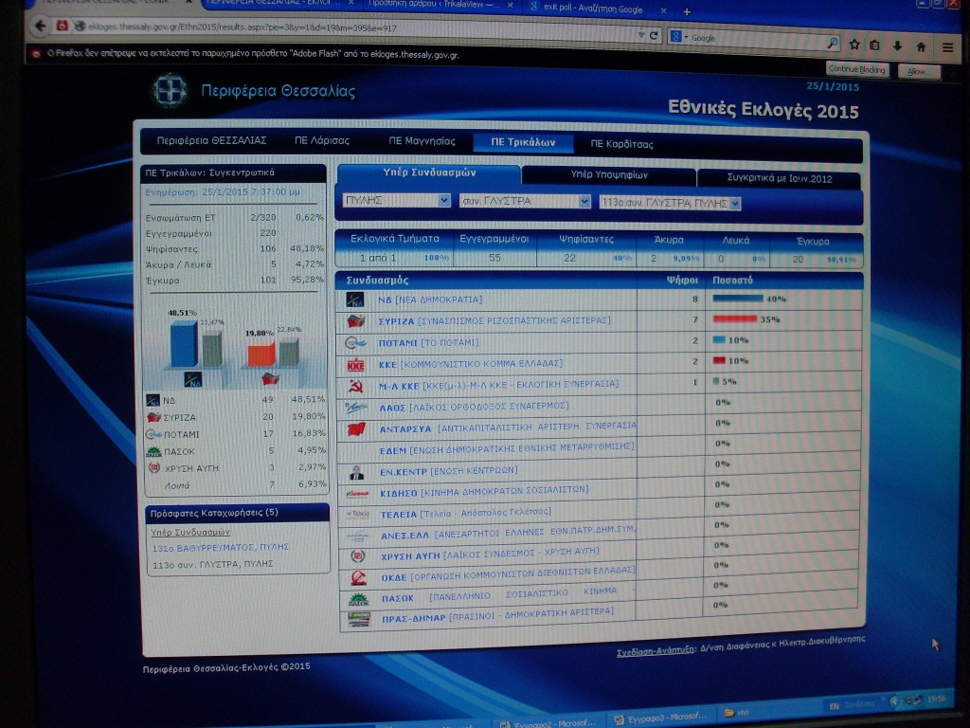Image resolution: width=970 pixels, height=728 pixels.
Task: Switch to the Υπέρ Υποψηφίων tab
Action: 608,175
